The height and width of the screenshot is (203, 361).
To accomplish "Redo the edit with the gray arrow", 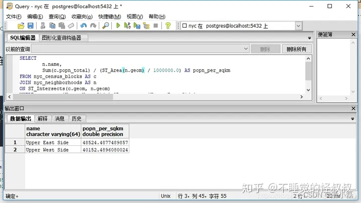I will (93, 26).
